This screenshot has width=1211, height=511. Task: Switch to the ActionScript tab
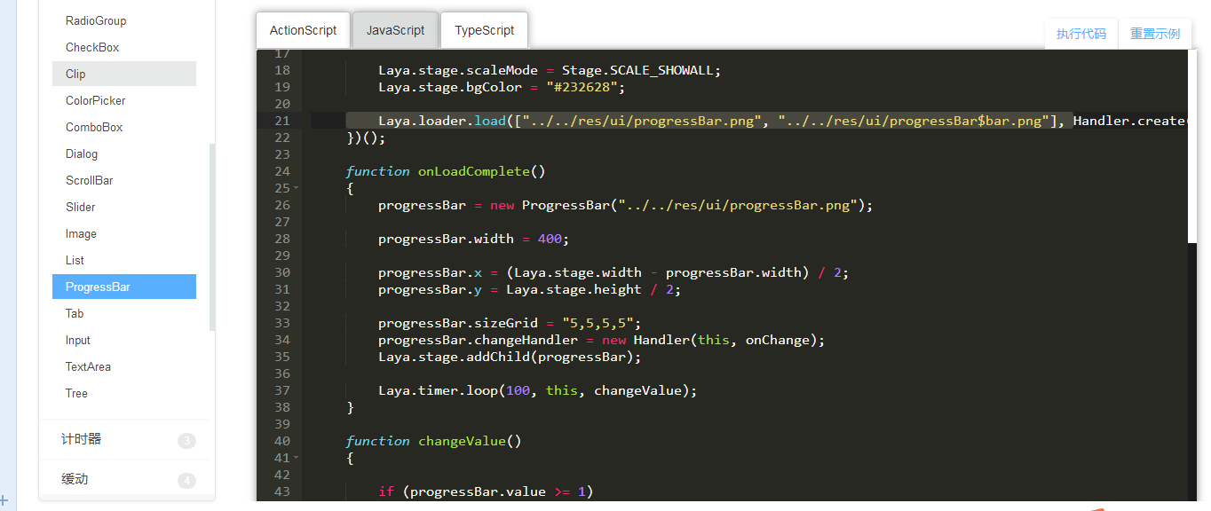coord(303,30)
